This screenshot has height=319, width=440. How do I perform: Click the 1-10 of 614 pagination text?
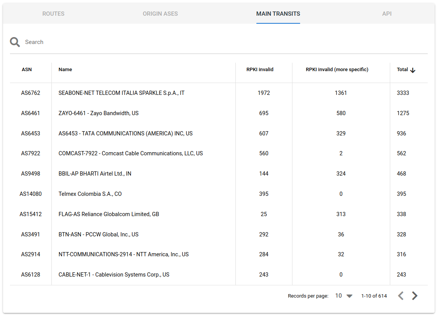[x=374, y=296]
